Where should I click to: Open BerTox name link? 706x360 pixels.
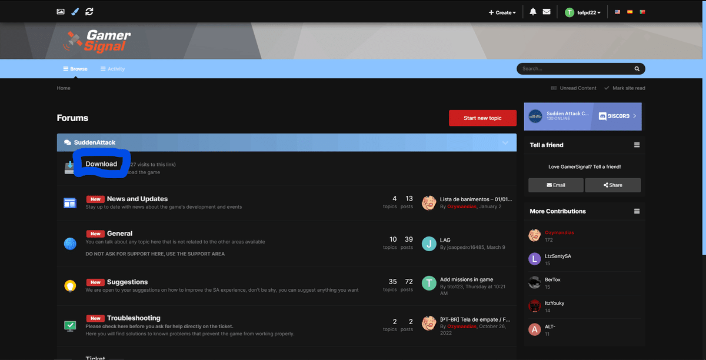[x=552, y=279]
